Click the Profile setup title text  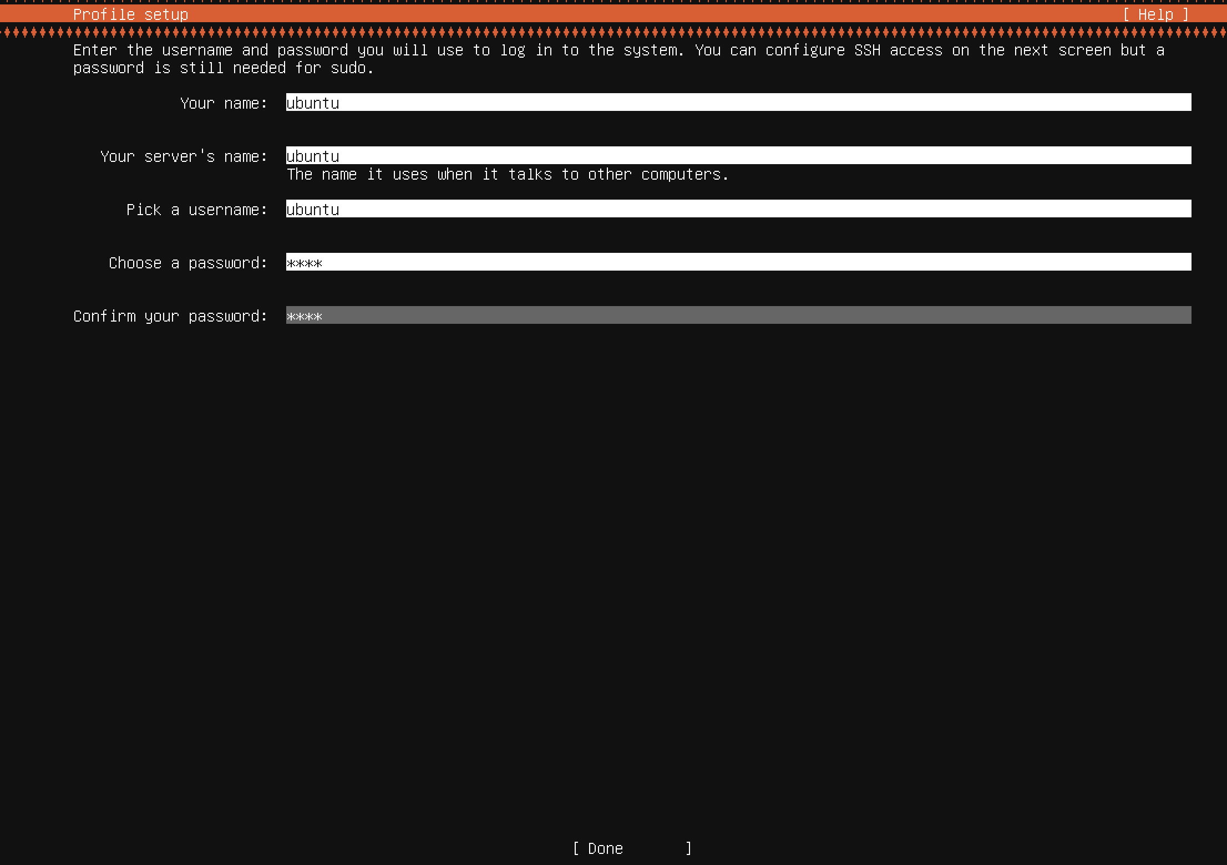tap(130, 14)
